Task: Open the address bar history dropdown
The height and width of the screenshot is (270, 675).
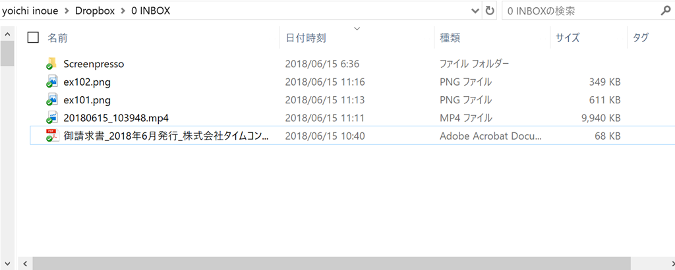Action: coord(476,11)
